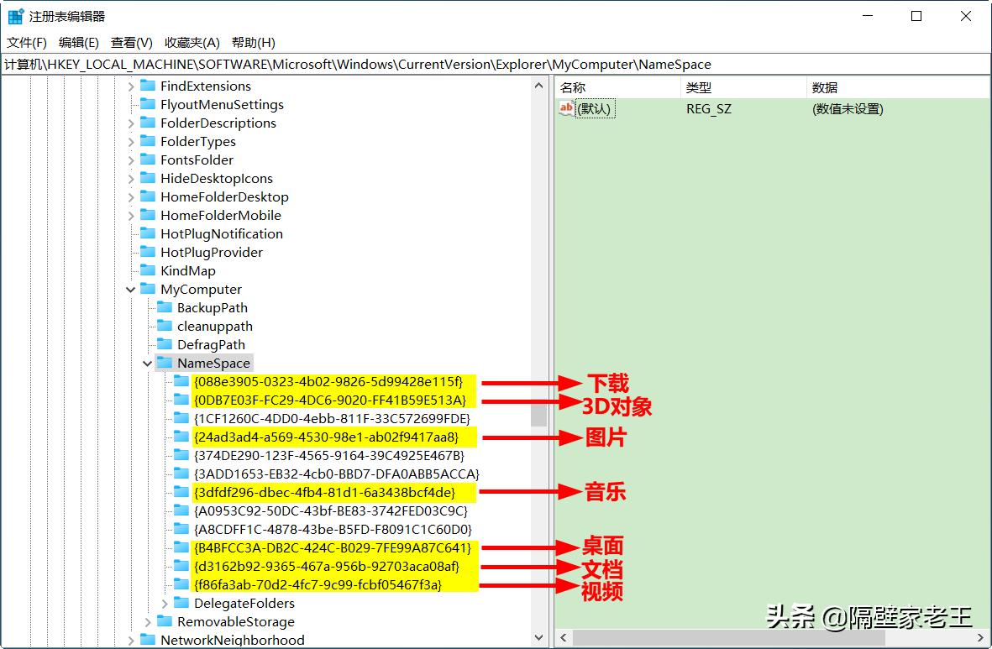992x649 pixels.
Task: Click the DelegateFolders folder icon
Action: 181,603
